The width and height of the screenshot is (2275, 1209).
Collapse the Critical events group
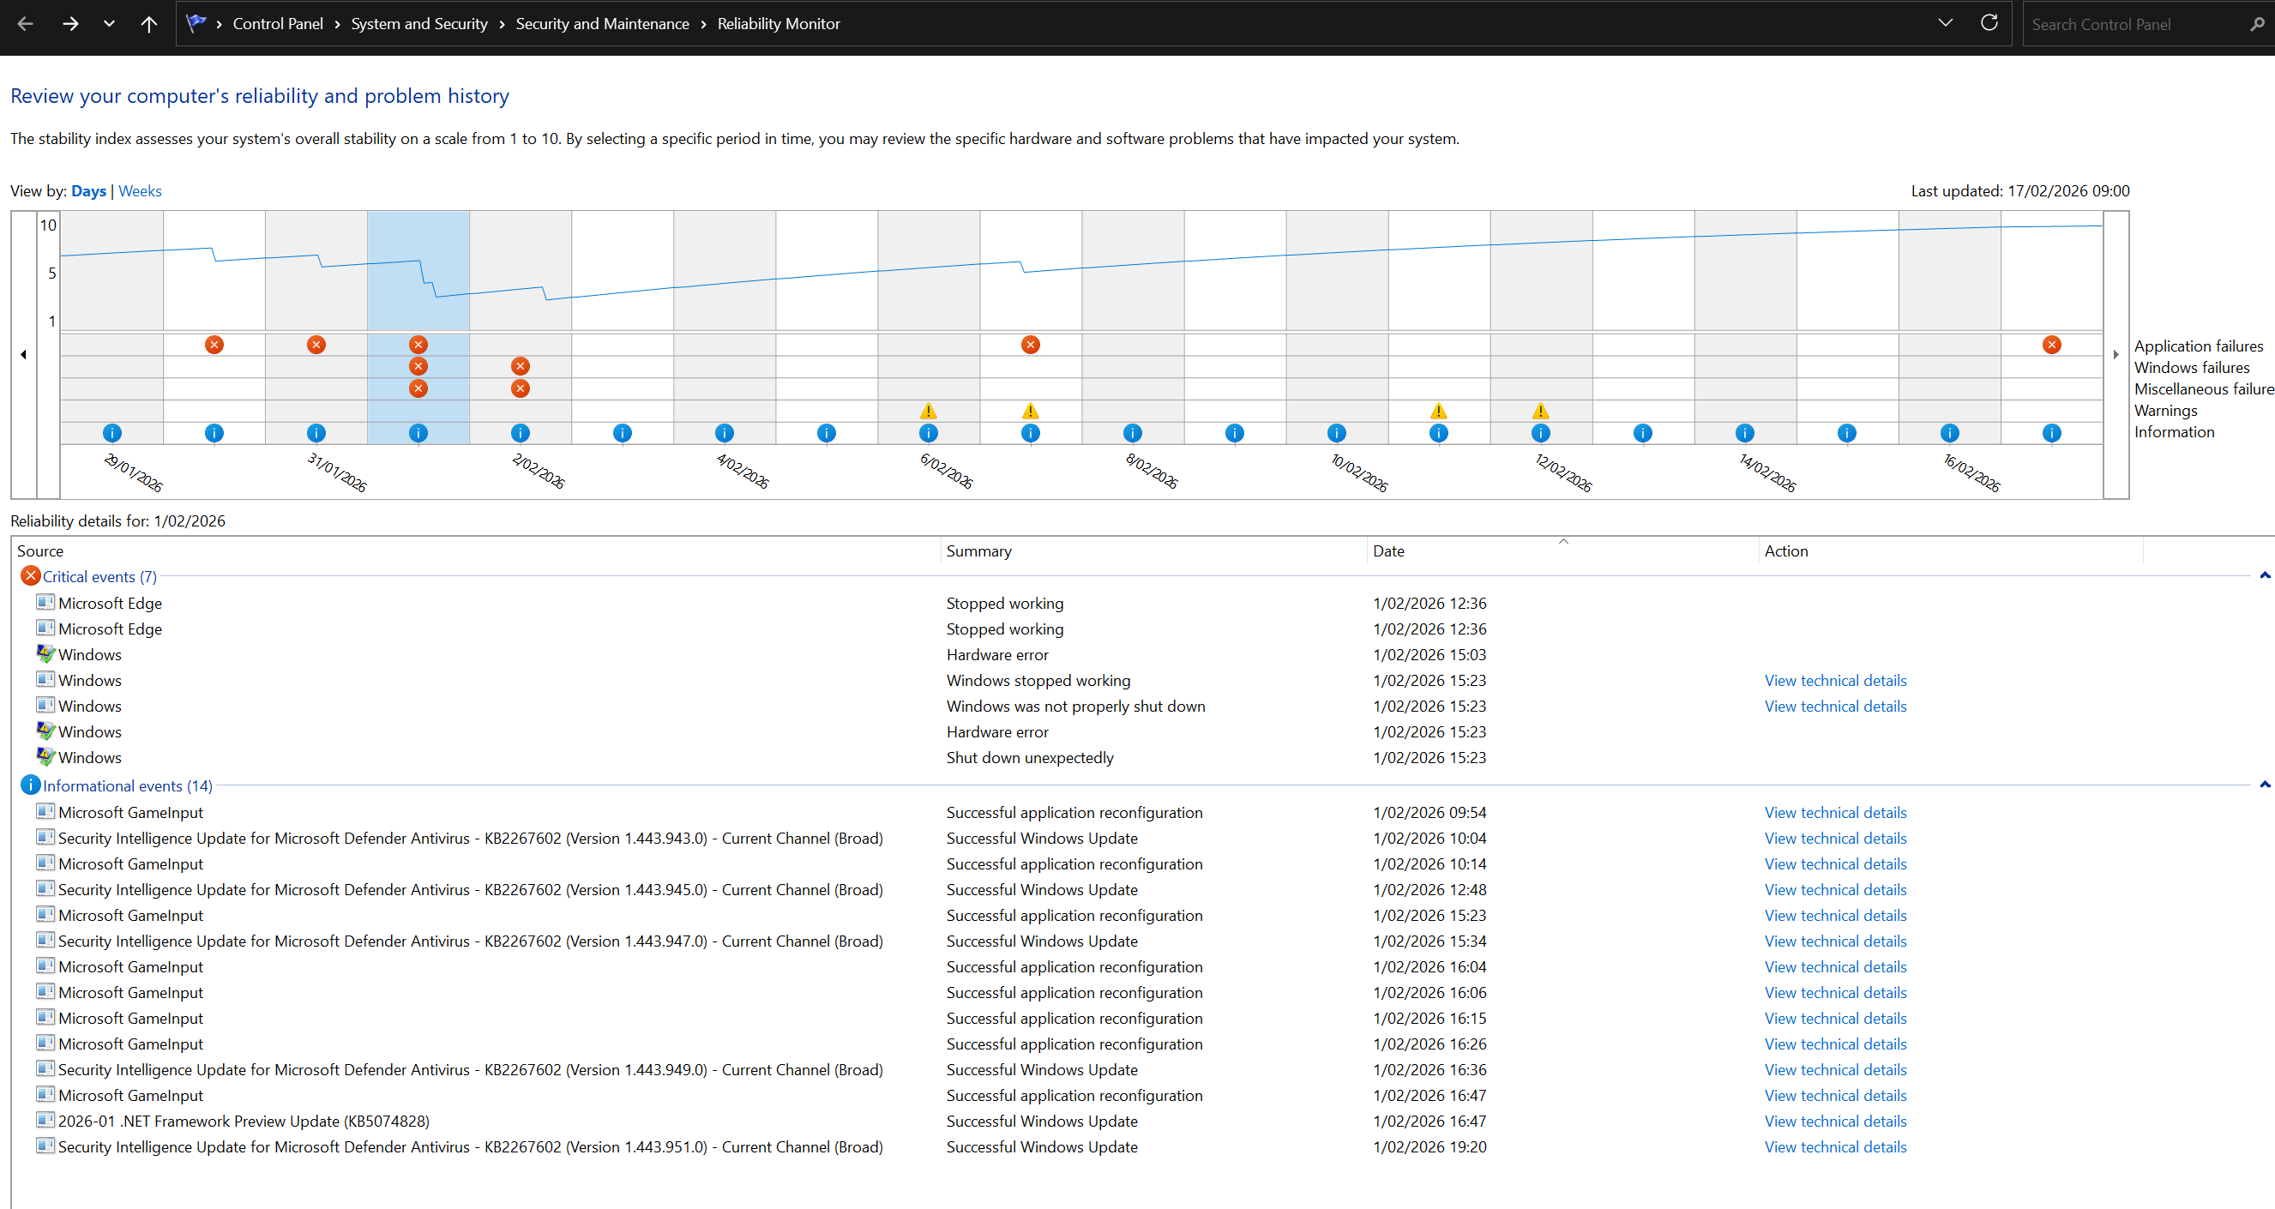click(x=2264, y=576)
